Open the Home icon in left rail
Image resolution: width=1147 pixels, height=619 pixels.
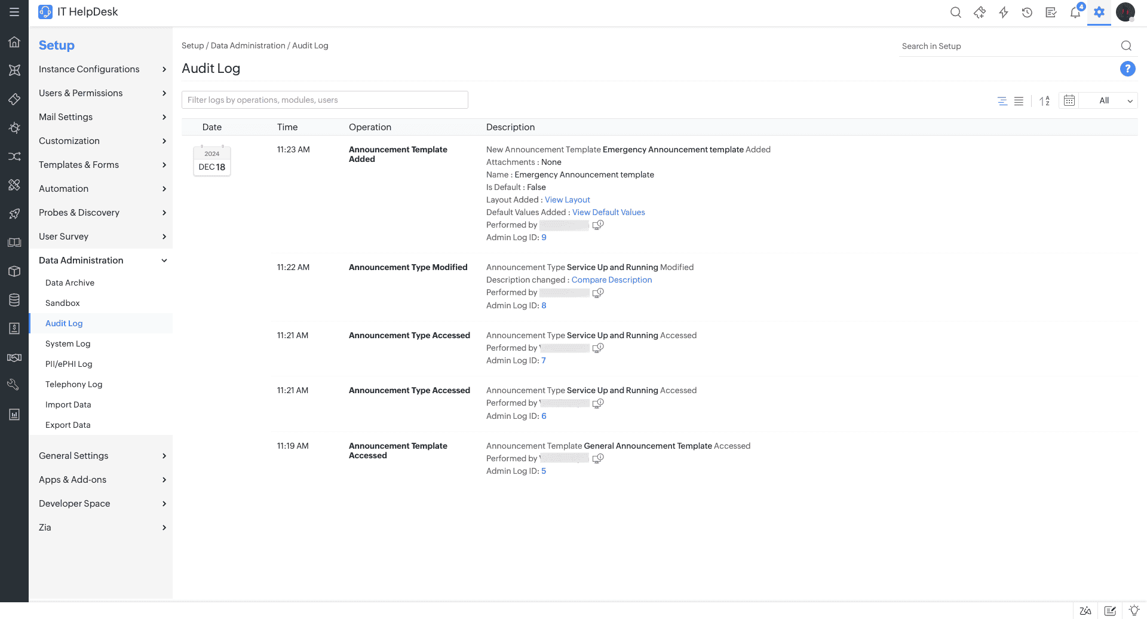pyautogui.click(x=14, y=42)
